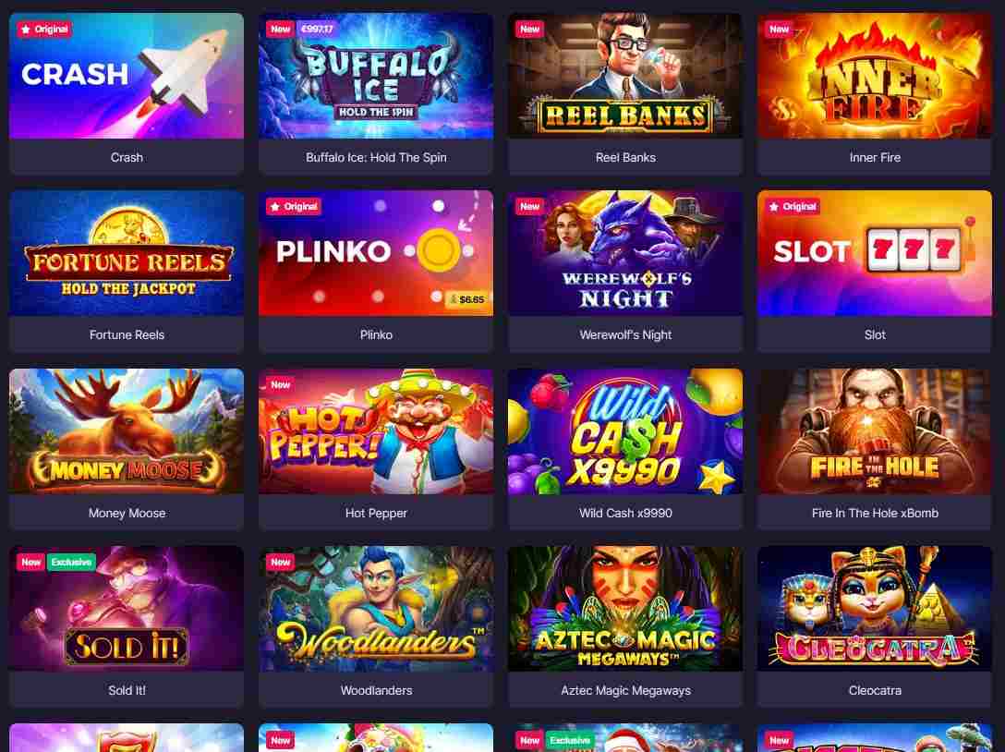
Task: Click the Slot 777 machine image
Action: tap(874, 252)
